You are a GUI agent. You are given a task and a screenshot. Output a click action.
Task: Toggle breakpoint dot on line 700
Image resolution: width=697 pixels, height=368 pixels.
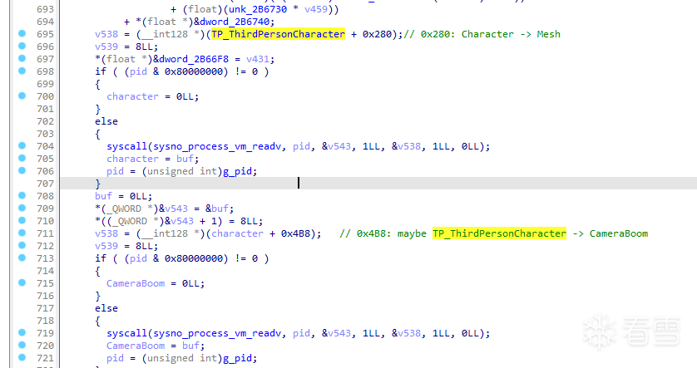point(22,96)
